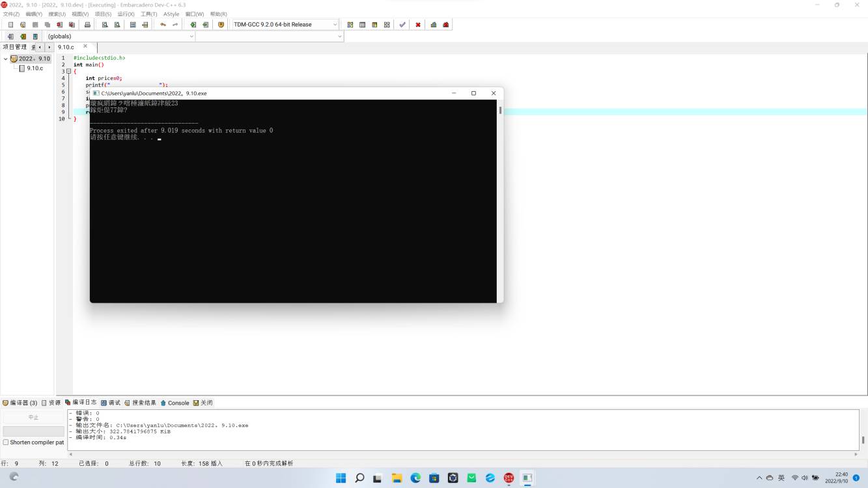
Task: Click the shield-shaped Rebuild icon
Action: pyautogui.click(x=221, y=25)
